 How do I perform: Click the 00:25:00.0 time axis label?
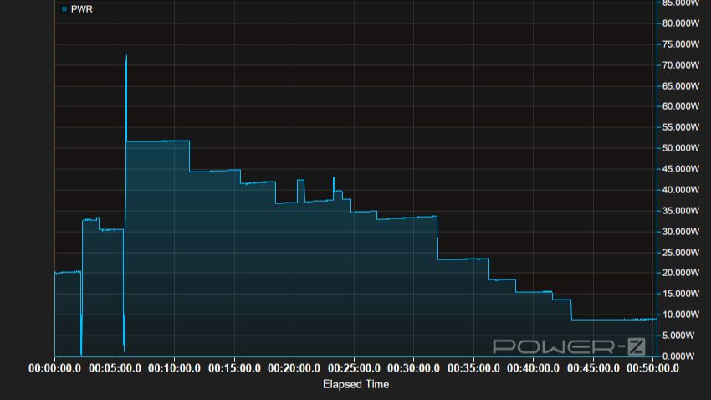point(355,368)
